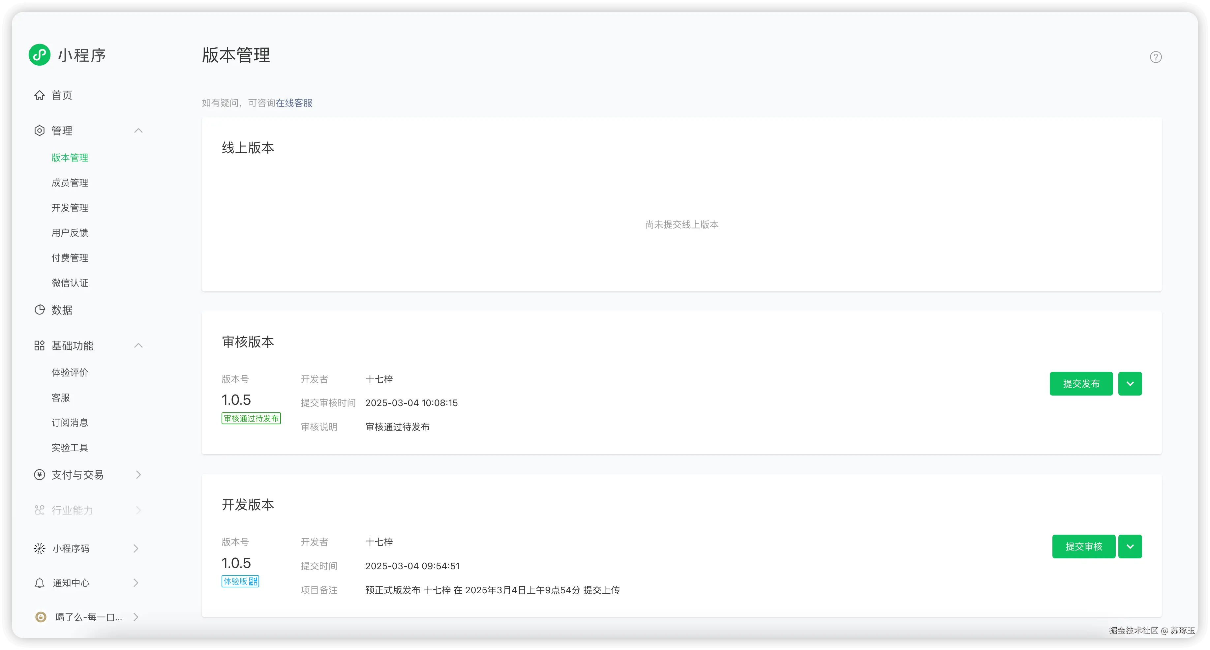Select 成员管理 in the sidebar
1210x650 pixels.
pos(70,183)
